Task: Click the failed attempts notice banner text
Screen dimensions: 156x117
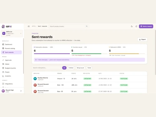Action: point(53,60)
